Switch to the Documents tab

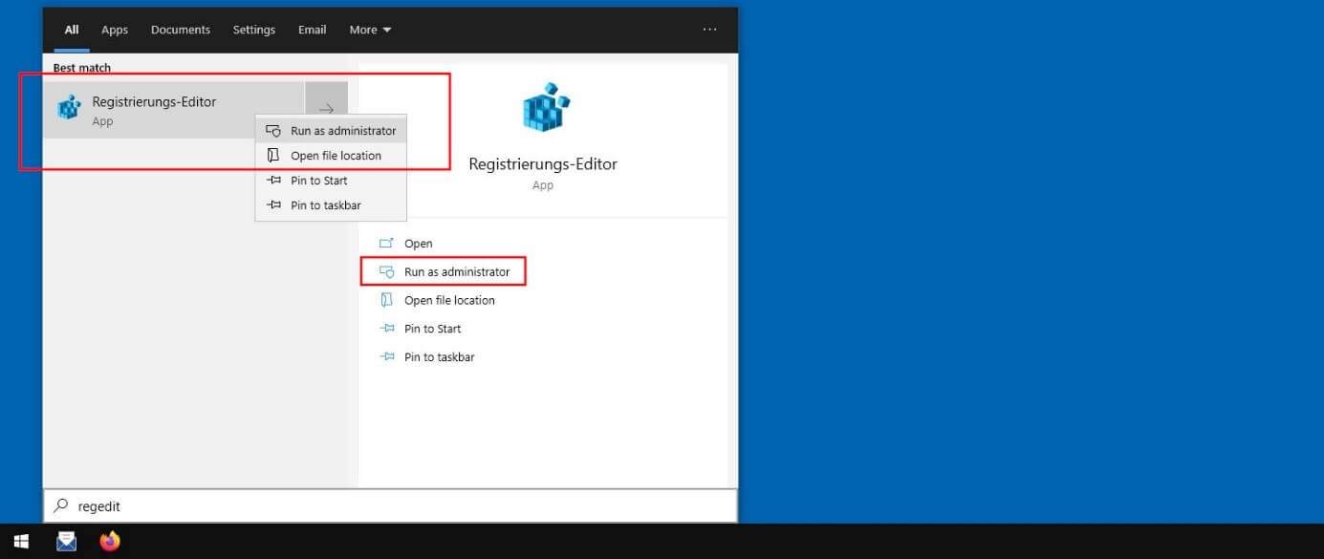coord(180,30)
